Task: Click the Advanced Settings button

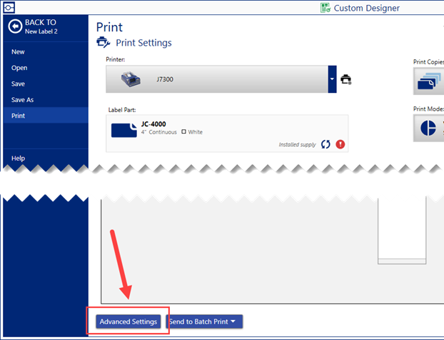Action: pos(128,321)
